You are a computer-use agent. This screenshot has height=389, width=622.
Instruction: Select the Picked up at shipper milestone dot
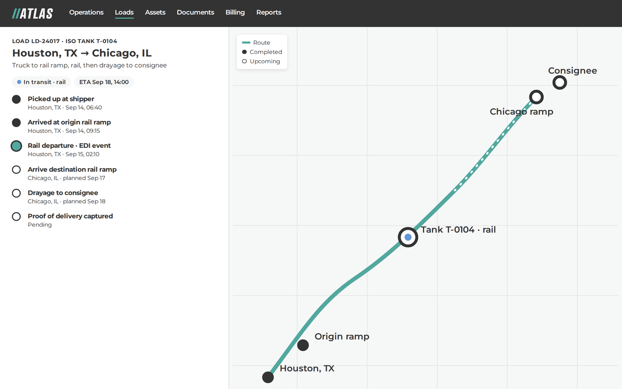coord(17,99)
